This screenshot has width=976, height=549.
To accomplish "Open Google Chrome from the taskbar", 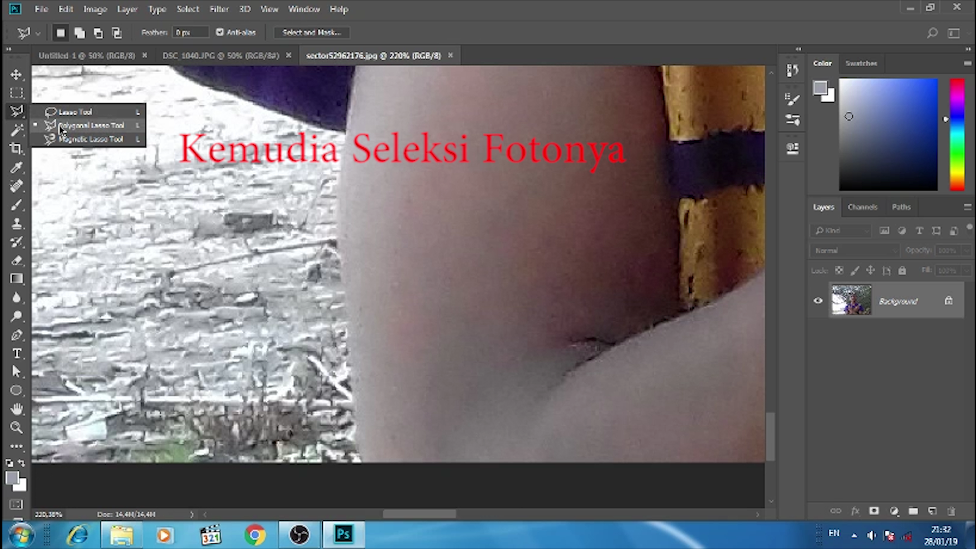I will pos(255,535).
